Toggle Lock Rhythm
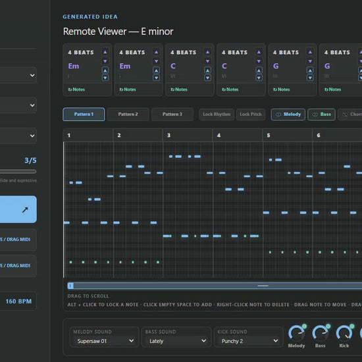 click(x=217, y=115)
